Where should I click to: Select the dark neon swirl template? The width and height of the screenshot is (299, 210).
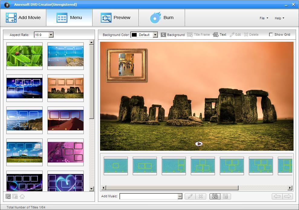(24, 181)
